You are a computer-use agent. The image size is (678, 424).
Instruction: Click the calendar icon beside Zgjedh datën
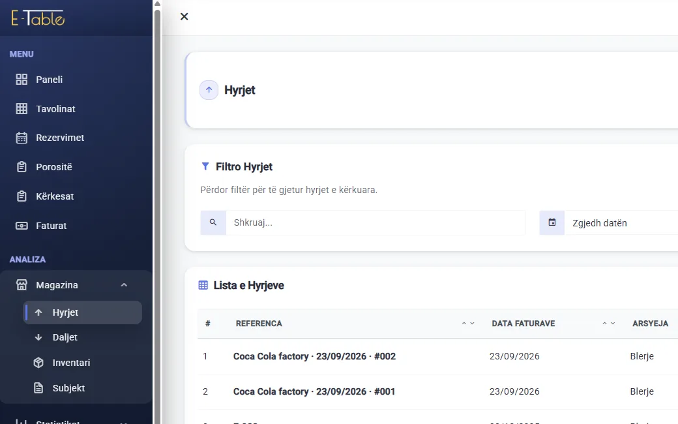[552, 222]
